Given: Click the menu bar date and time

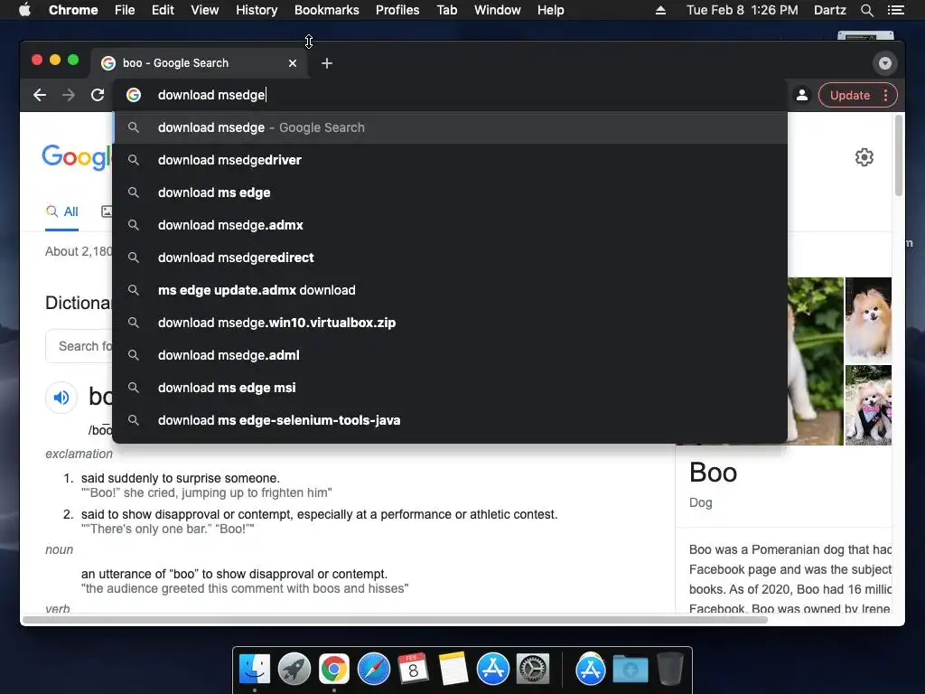Looking at the screenshot, I should (743, 10).
